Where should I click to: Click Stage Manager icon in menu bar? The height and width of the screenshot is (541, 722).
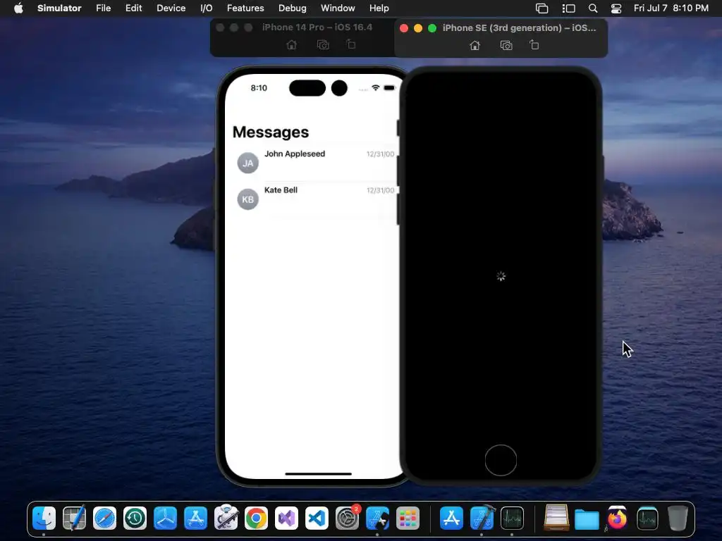[569, 8]
